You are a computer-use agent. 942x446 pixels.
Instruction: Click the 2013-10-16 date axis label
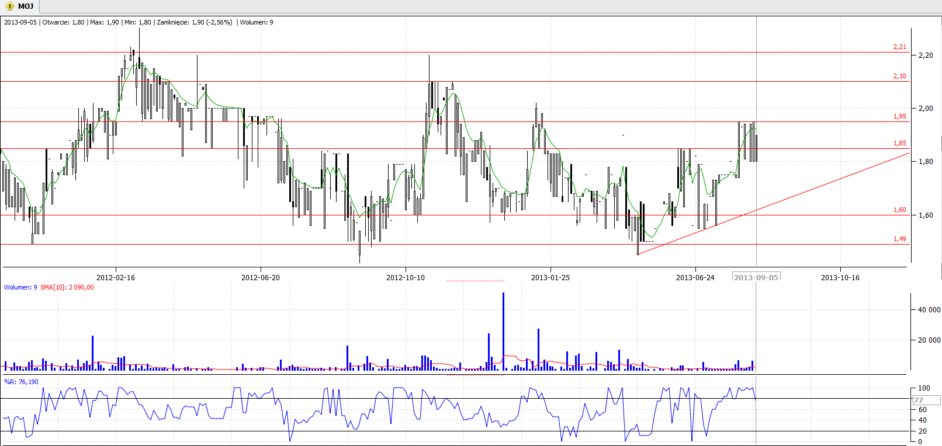[x=840, y=277]
